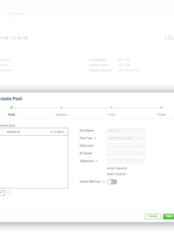Click the minus icon to remove slots
The height and width of the screenshot is (236, 174).
(8, 193)
